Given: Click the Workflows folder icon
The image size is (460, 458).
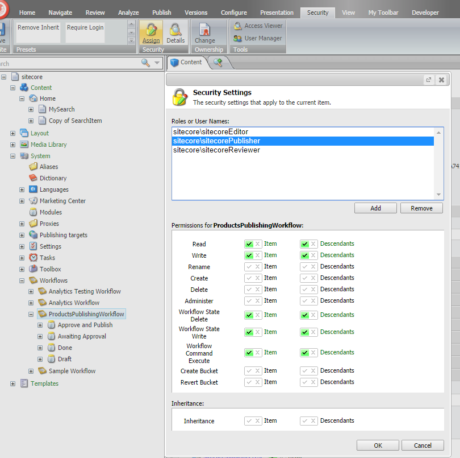Looking at the screenshot, I should tap(33, 280).
